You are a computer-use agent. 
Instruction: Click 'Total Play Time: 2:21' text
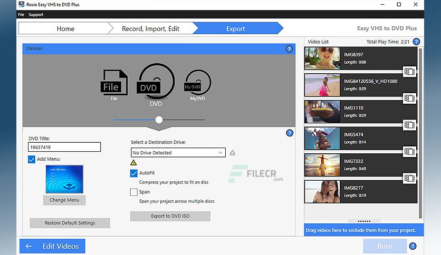click(x=388, y=42)
